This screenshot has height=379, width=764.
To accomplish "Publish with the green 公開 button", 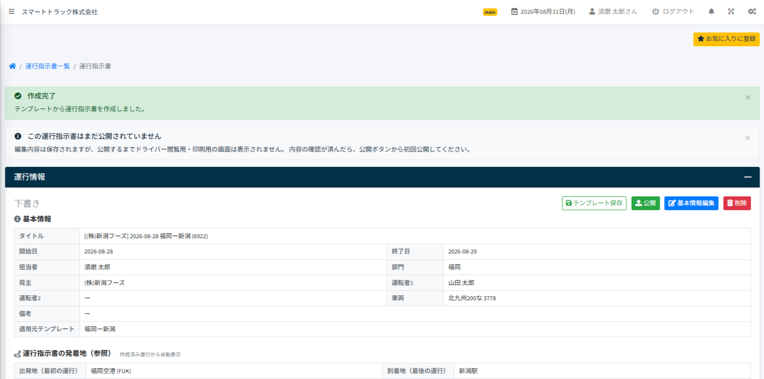I will [646, 203].
